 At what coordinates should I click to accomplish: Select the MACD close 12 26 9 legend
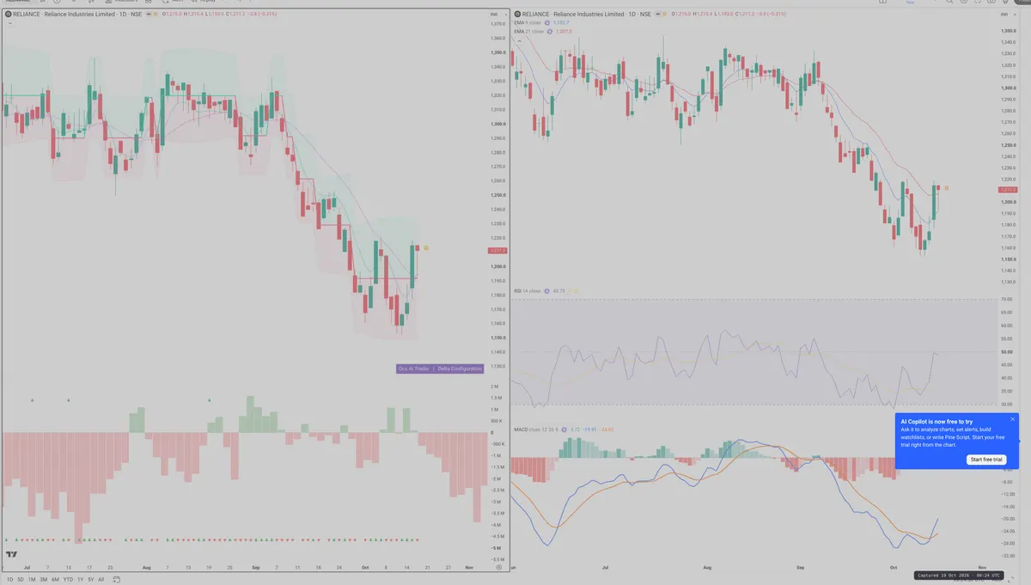click(537, 429)
